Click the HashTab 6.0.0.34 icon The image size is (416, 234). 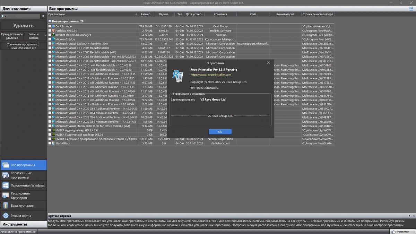(x=53, y=31)
